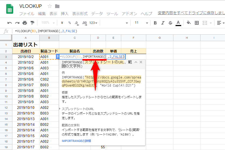Viewport: 225px width, 150px height.
Task: Toggle bold formatting
Action: pyautogui.click(x=155, y=23)
